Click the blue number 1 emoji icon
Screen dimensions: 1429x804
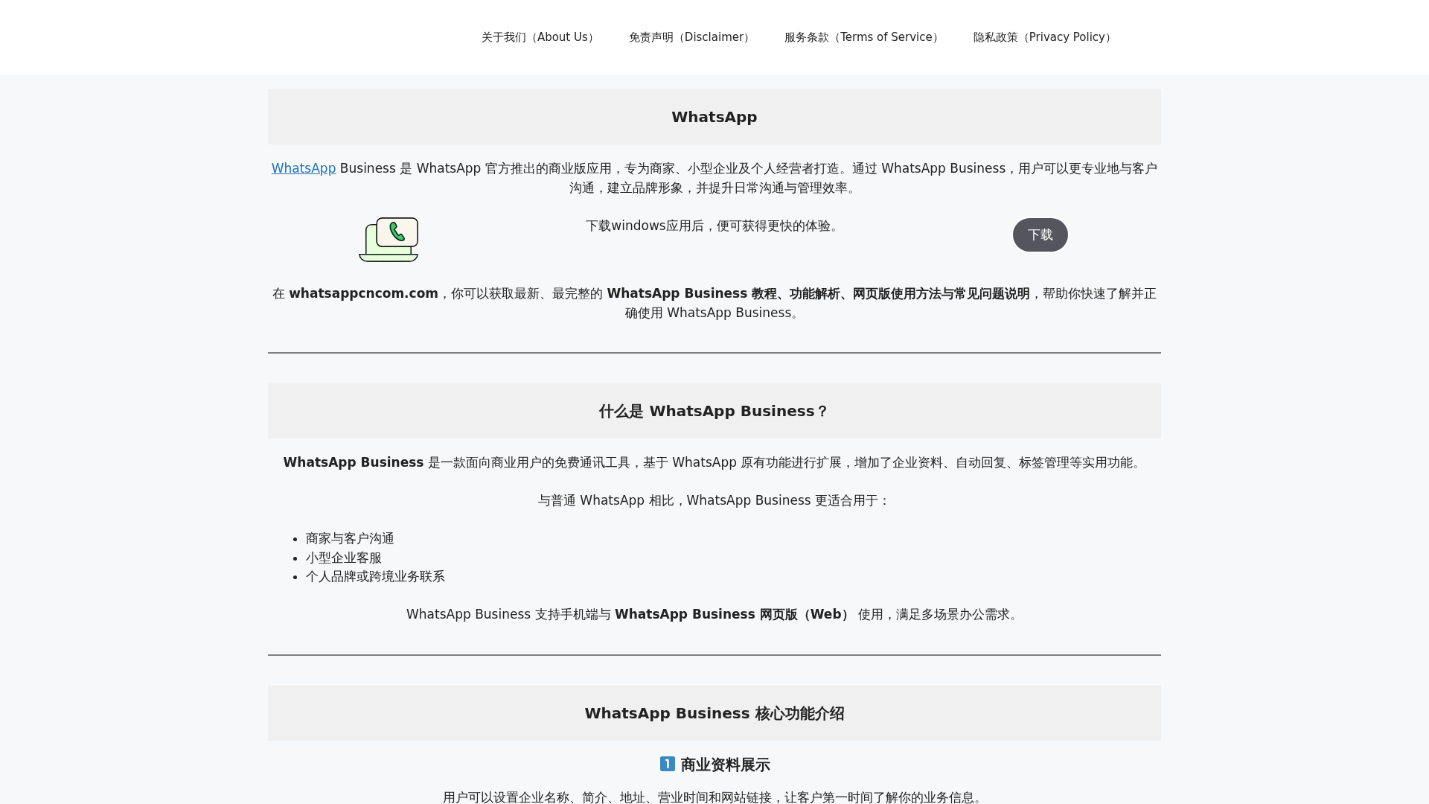coord(668,764)
